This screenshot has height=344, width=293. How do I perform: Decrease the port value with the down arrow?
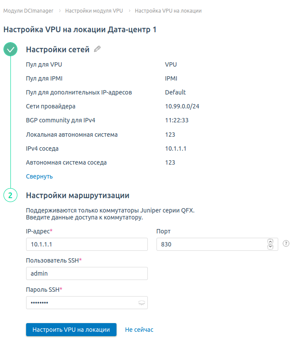point(270,247)
